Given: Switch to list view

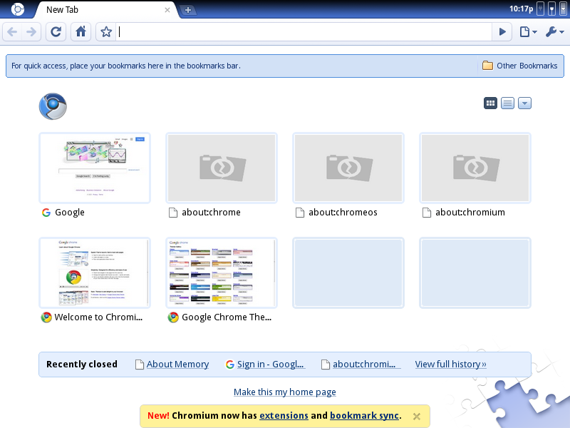Looking at the screenshot, I should (507, 103).
